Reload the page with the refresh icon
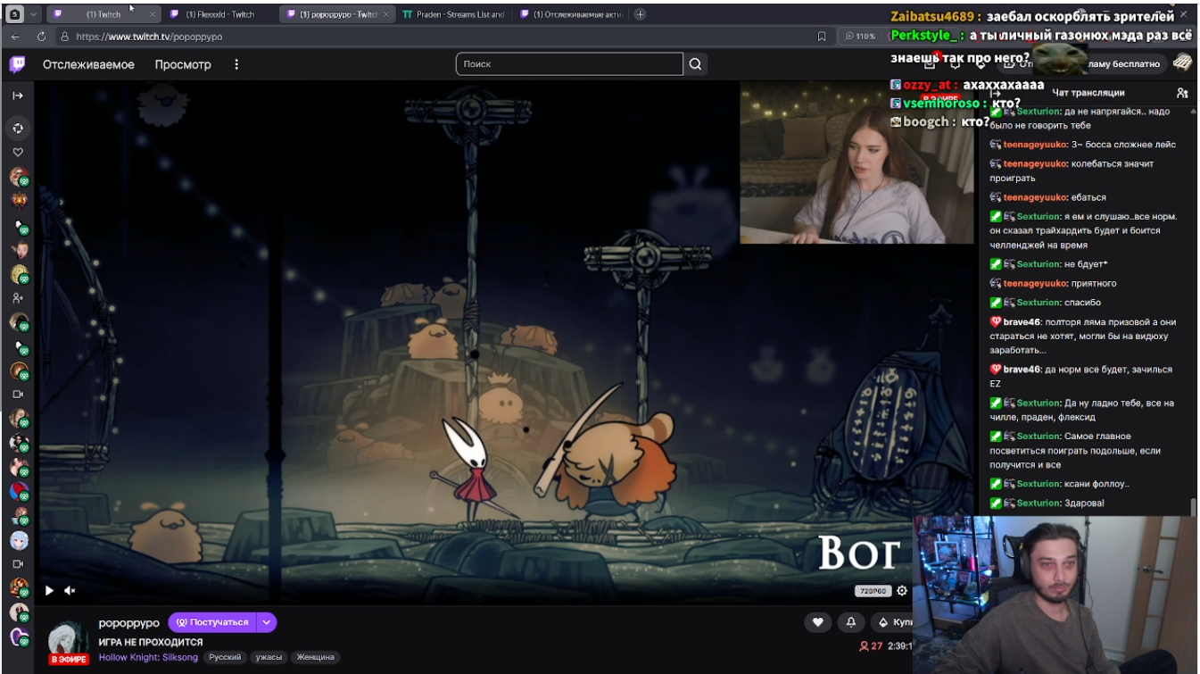 pyautogui.click(x=41, y=37)
